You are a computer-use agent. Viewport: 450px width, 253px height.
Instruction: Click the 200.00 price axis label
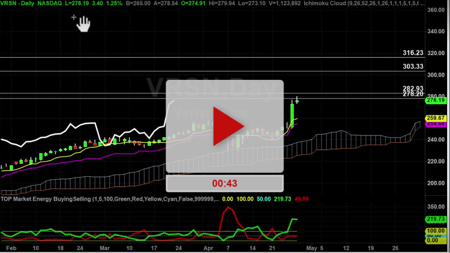tap(436, 183)
